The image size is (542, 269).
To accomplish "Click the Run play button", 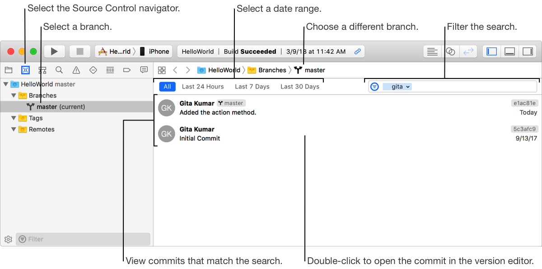I will [x=55, y=51].
